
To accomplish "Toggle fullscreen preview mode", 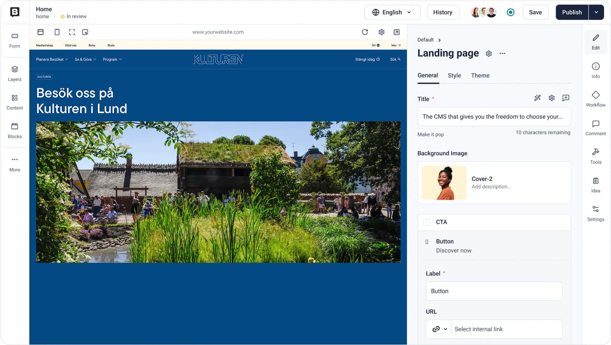I will click(72, 32).
